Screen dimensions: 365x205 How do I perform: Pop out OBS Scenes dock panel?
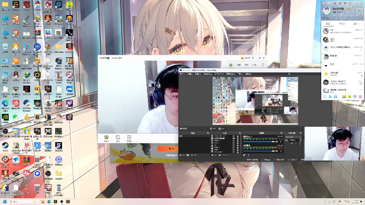(x=208, y=133)
